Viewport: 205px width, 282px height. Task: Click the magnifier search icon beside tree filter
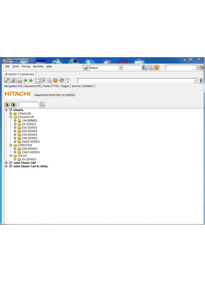(42, 105)
